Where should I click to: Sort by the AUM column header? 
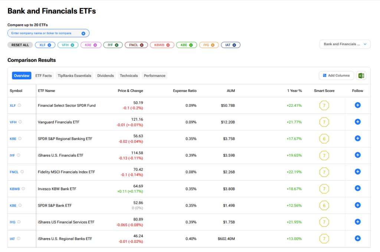tap(231, 91)
